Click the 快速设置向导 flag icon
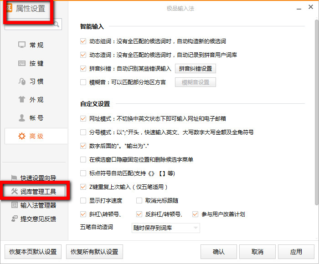The height and width of the screenshot is (264, 319). [x=14, y=178]
